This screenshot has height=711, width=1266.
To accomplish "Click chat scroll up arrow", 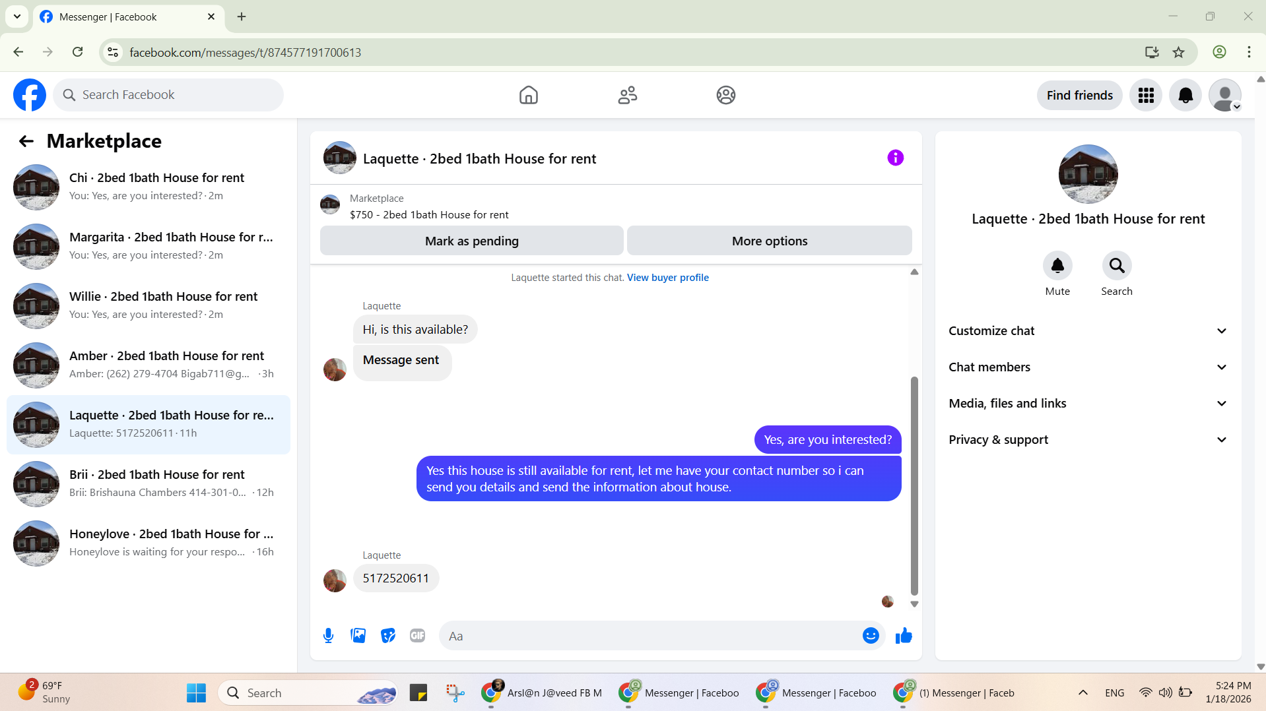I will coord(914,272).
